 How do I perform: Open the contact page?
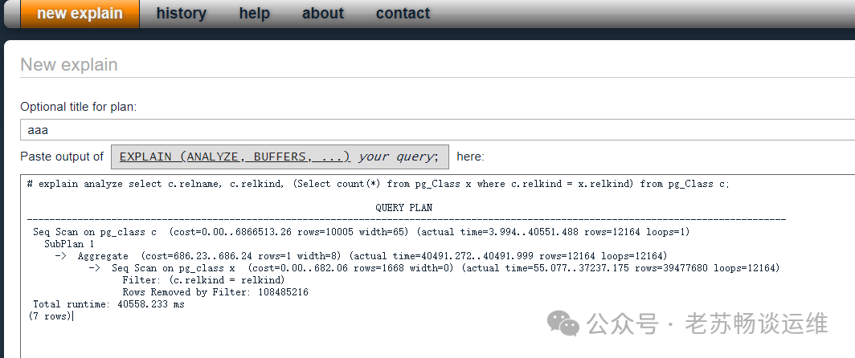click(x=403, y=14)
